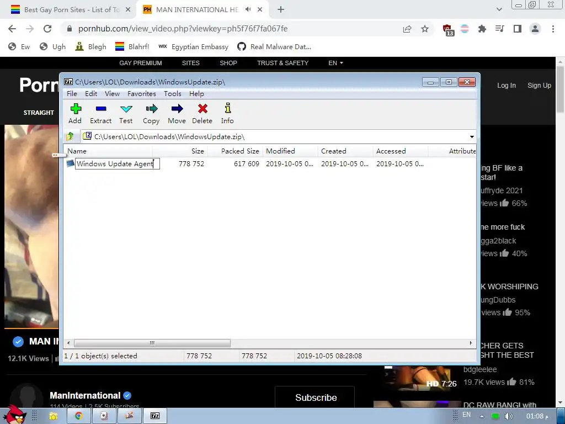Open the Egyptian Embassy bookmark
The width and height of the screenshot is (565, 424).
pyautogui.click(x=193, y=46)
